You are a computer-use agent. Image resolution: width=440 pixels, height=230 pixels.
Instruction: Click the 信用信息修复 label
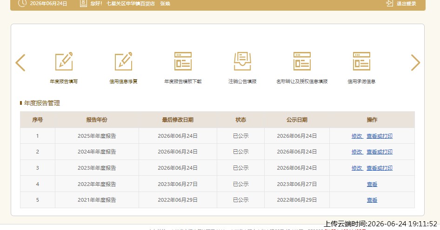123,82
